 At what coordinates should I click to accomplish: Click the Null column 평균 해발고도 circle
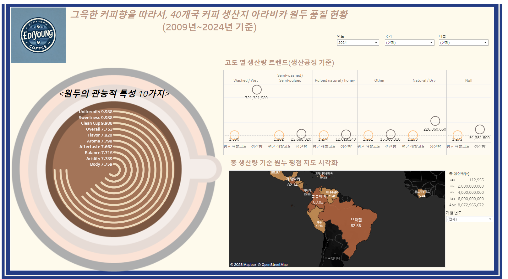[457, 135]
